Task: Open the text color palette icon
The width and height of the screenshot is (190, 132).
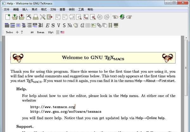Action: click(x=75, y=25)
